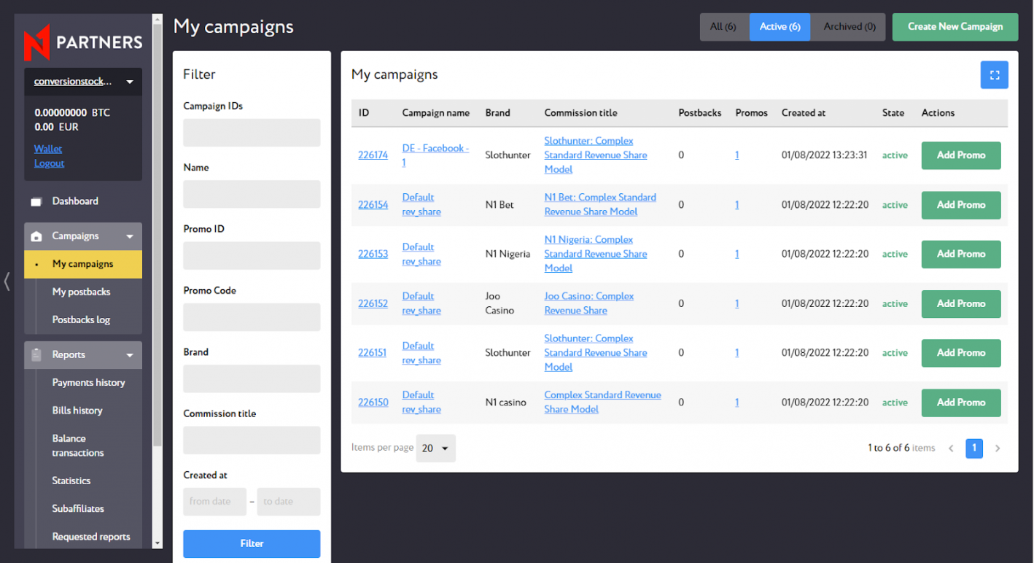The image size is (1034, 563).
Task: Add Promo for campaign 226151
Action: click(961, 353)
